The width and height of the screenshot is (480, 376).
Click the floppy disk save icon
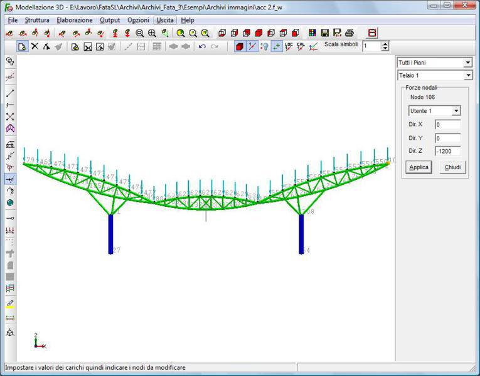click(325, 33)
